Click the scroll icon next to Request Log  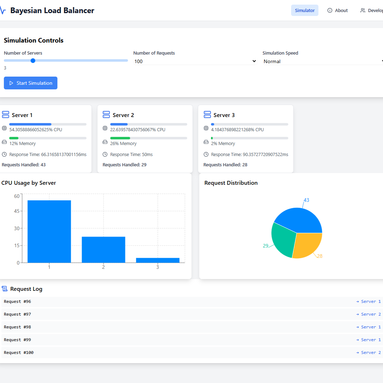click(5, 289)
